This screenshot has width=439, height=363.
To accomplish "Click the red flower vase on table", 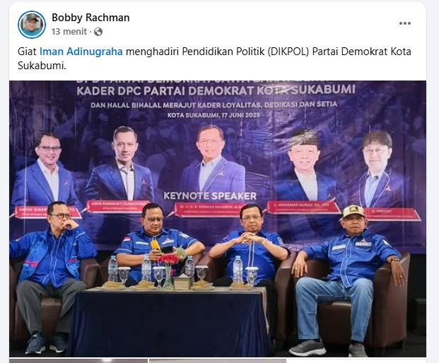I will pyautogui.click(x=168, y=270).
